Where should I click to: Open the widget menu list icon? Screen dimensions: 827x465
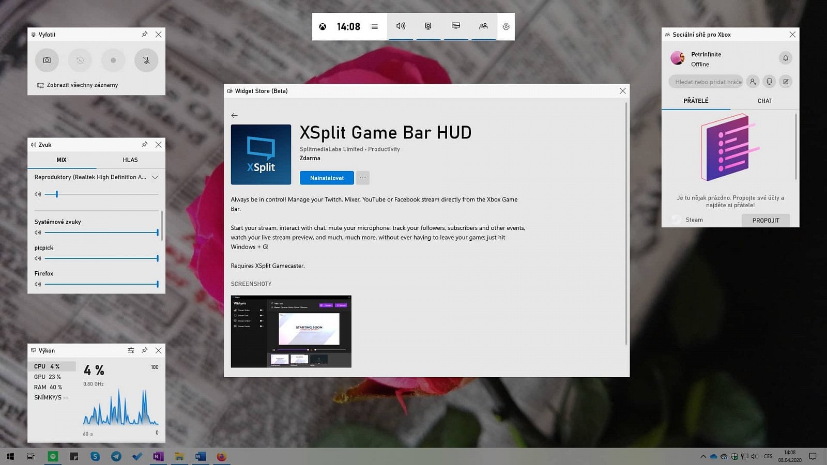(375, 27)
